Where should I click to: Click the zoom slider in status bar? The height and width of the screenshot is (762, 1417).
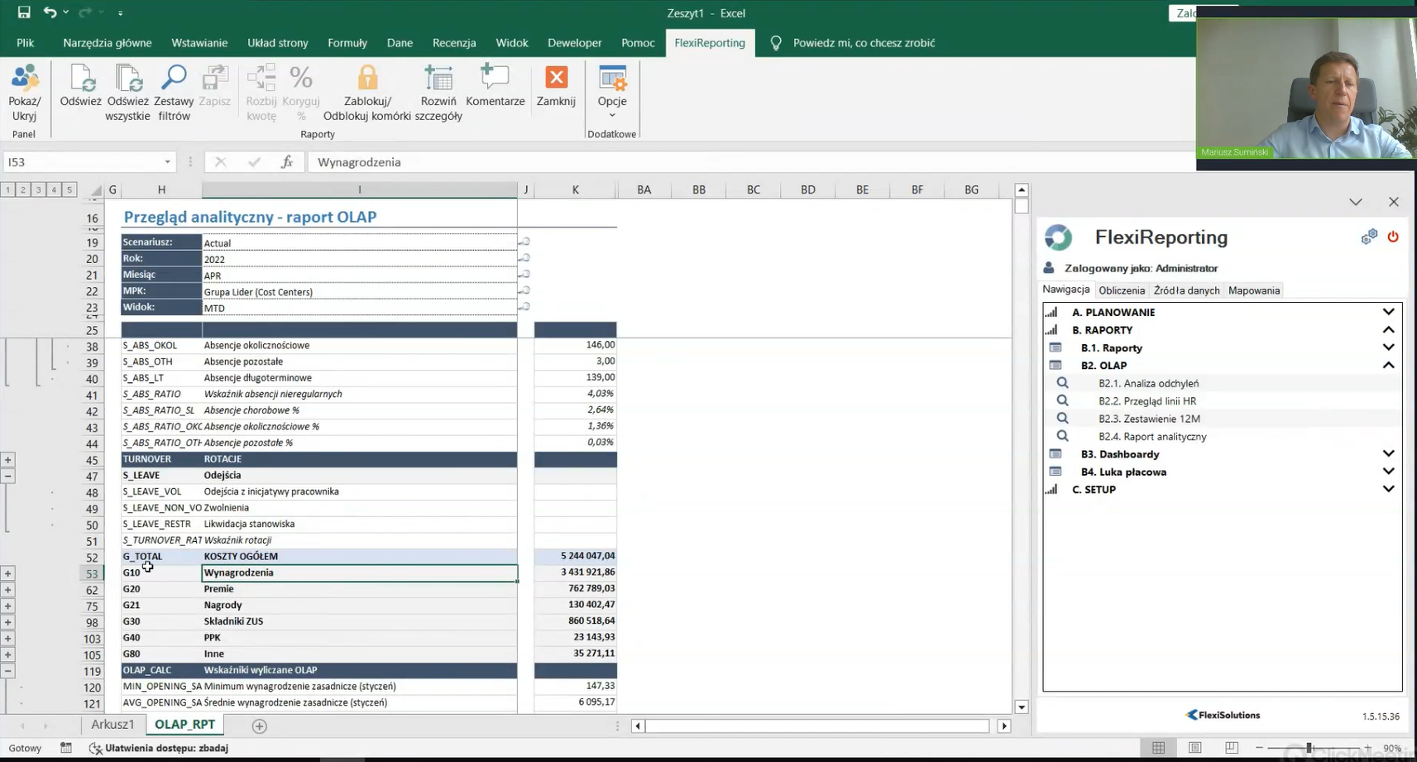pos(1309,748)
